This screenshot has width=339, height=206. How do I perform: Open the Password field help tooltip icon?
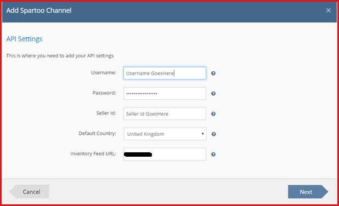tap(213, 94)
